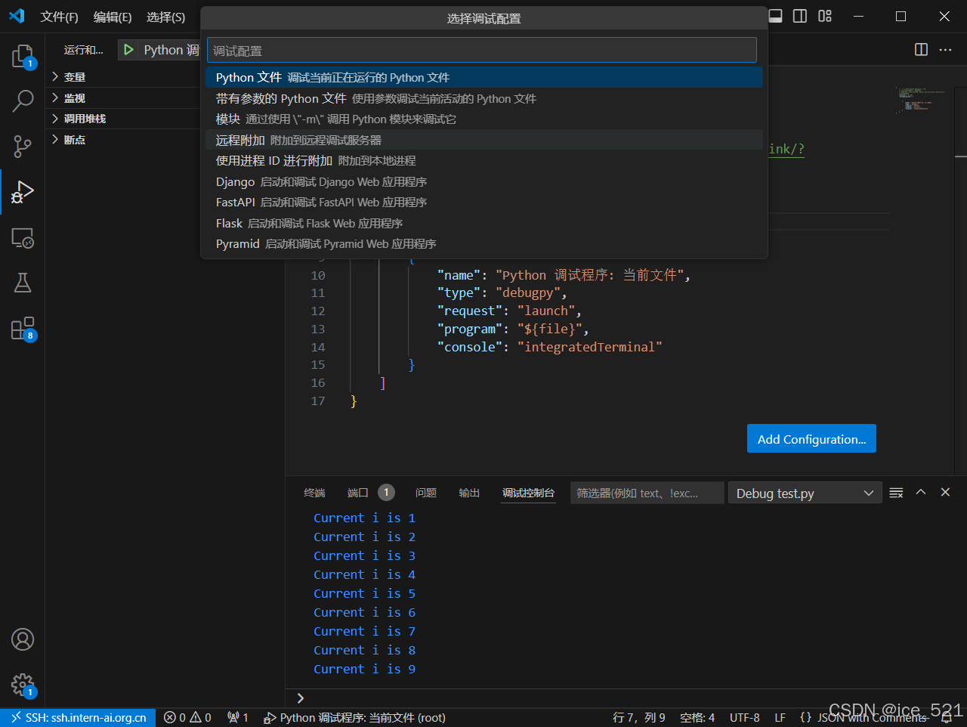The image size is (967, 727).
Task: Select the FastAPI debug configuration
Action: pos(484,202)
